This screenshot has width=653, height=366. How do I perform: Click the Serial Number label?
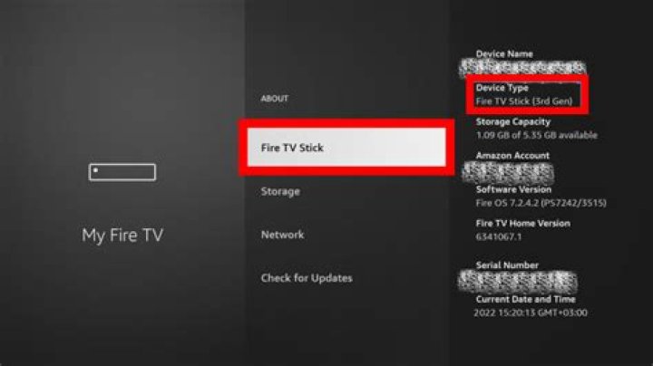507,265
